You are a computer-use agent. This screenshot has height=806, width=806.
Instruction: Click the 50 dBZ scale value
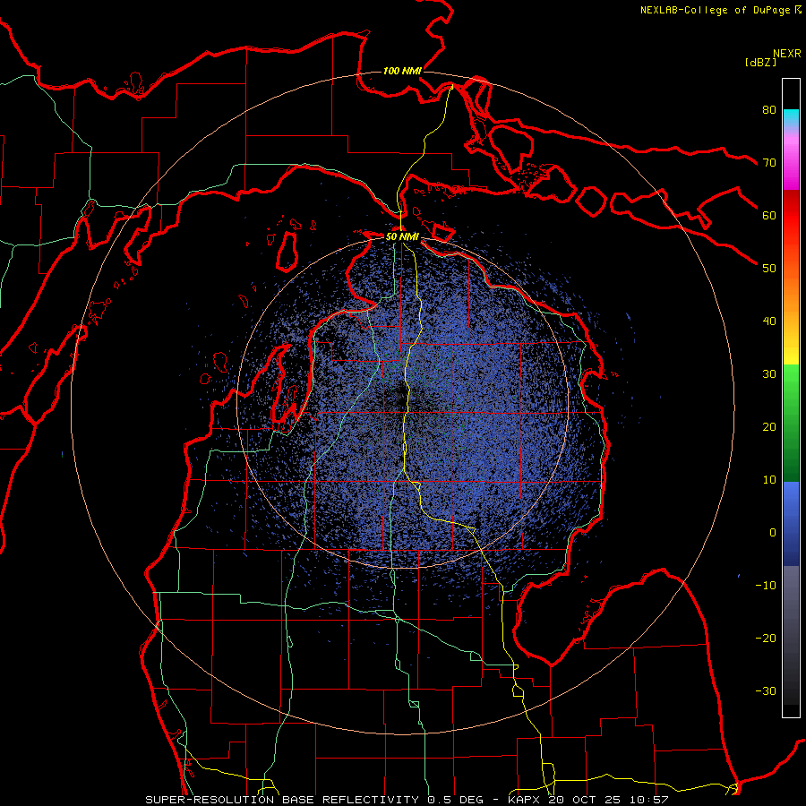click(769, 269)
